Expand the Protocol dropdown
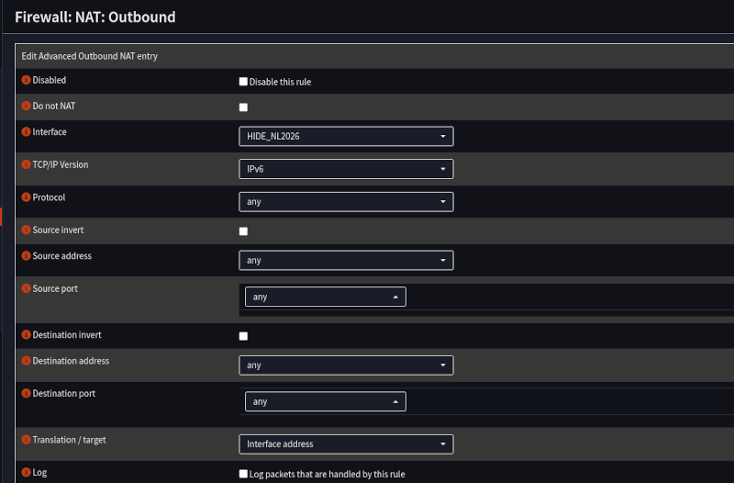The width and height of the screenshot is (734, 483). (346, 201)
